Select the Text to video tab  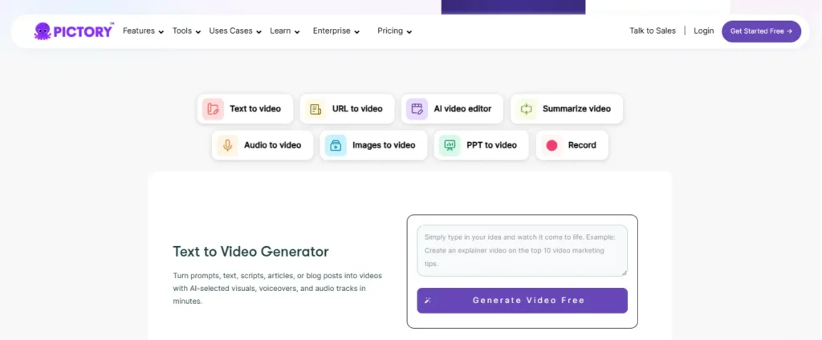245,109
